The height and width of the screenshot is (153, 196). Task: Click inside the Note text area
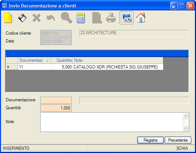[x=112, y=122]
